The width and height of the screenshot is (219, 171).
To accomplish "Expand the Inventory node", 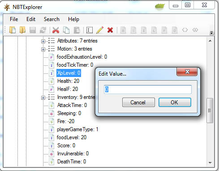I will [43, 98].
